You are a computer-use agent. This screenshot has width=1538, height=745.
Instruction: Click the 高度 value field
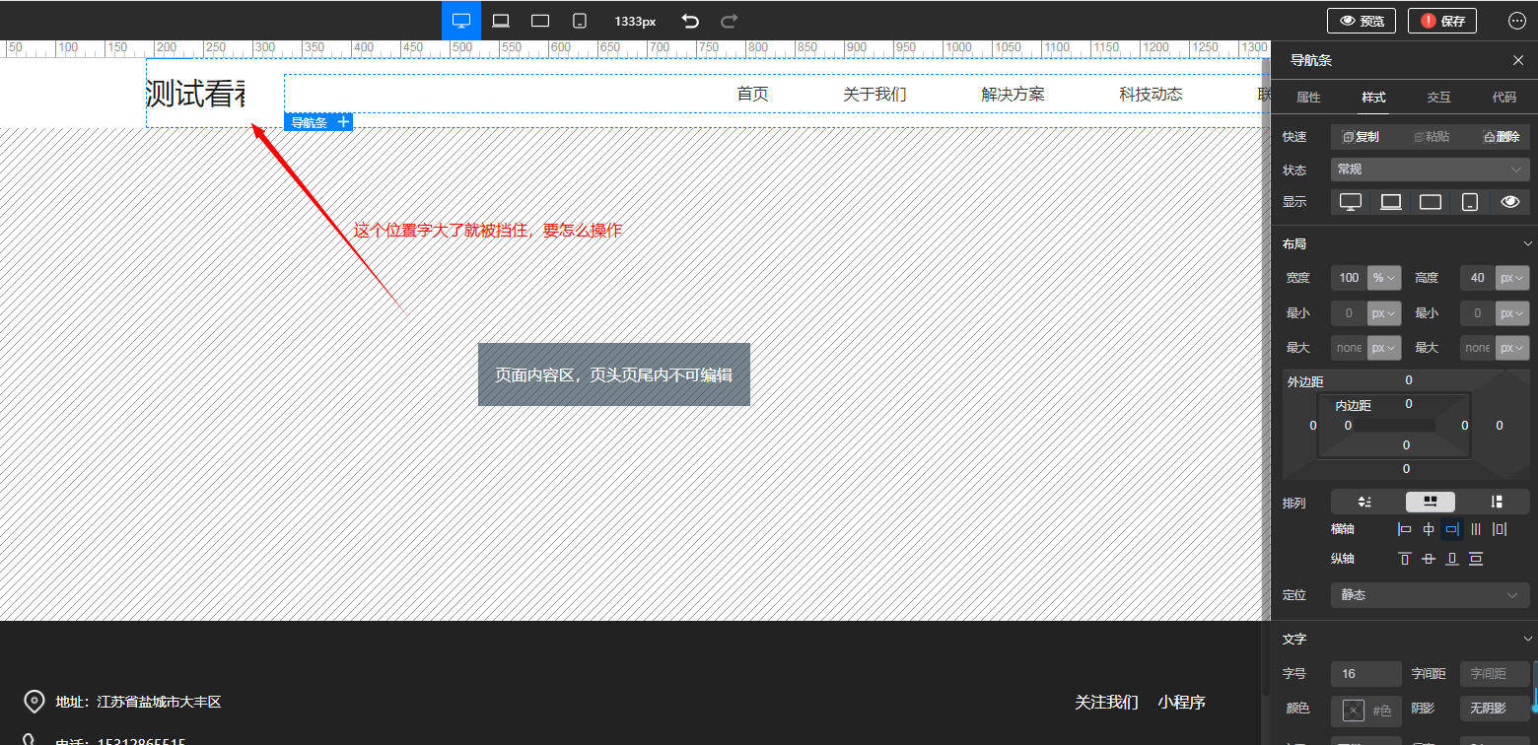(x=1477, y=278)
